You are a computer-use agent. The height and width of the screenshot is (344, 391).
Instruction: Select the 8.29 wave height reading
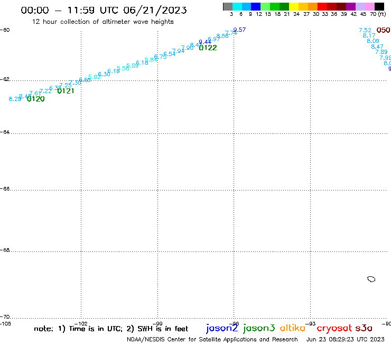(x=15, y=99)
